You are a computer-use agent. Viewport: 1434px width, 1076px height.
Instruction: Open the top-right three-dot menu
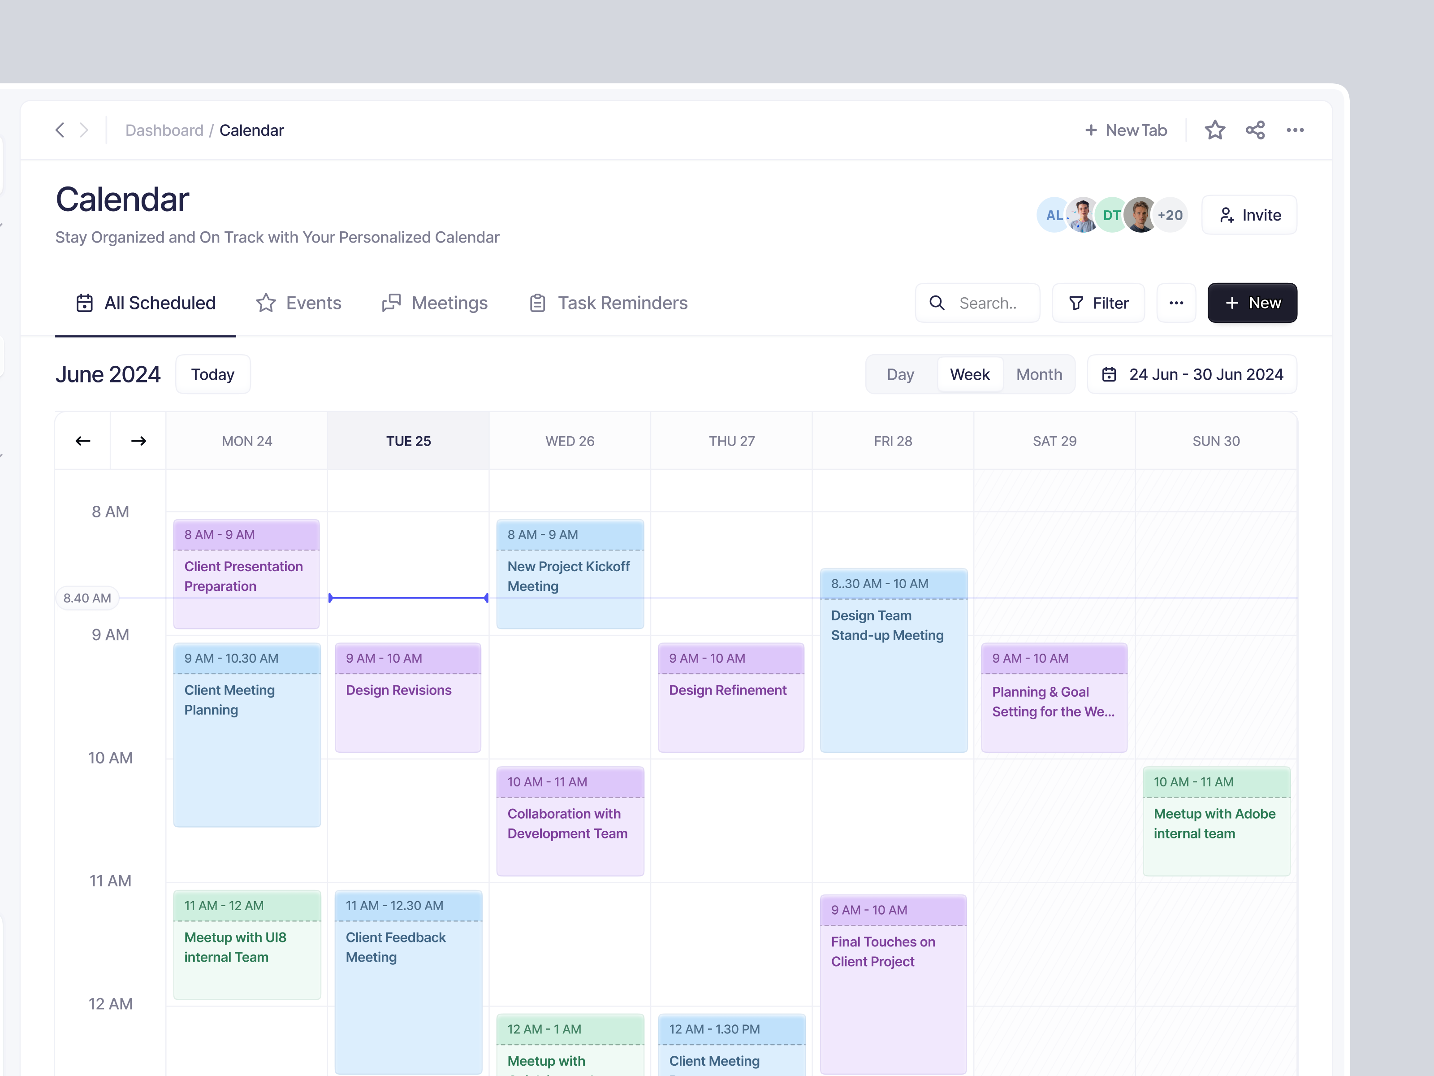[1295, 130]
